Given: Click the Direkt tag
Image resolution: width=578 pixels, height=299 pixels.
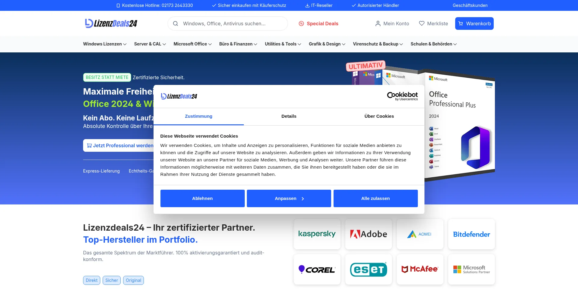Looking at the screenshot, I should (x=92, y=280).
